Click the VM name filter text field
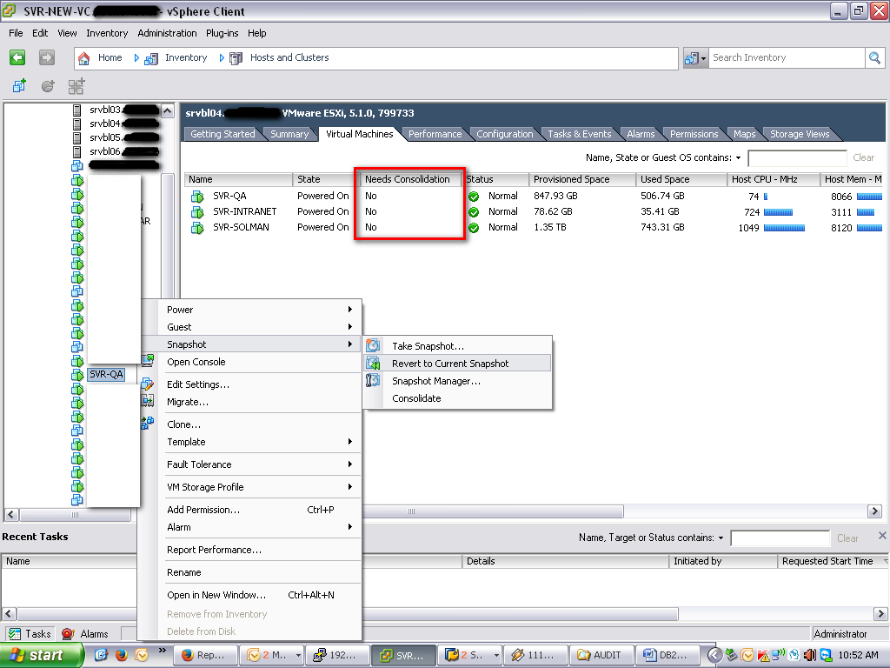The height and width of the screenshot is (668, 890). (796, 158)
